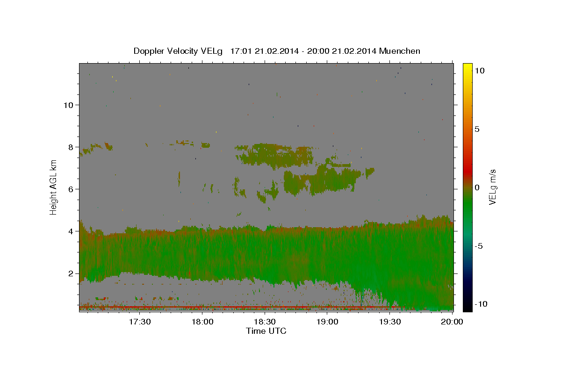Click the 'Time UTC' x-axis label
561x374 pixels.
pos(266,331)
